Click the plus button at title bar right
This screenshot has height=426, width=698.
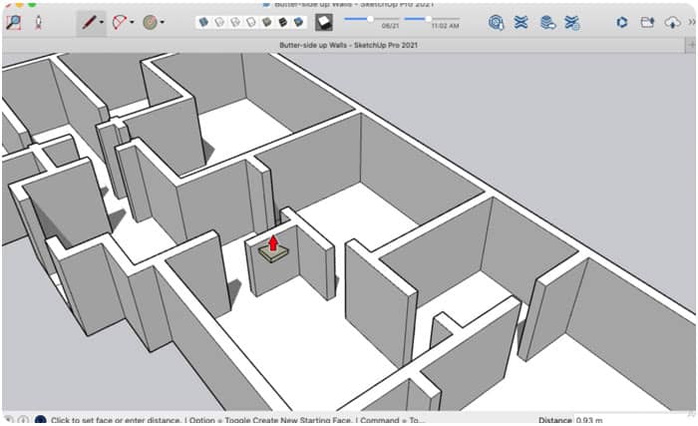point(691,45)
